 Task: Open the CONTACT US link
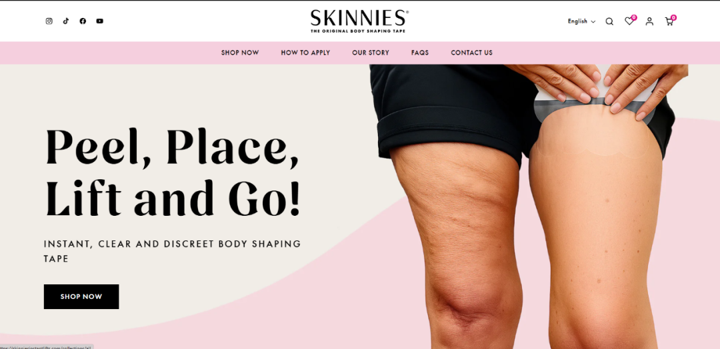tap(471, 53)
